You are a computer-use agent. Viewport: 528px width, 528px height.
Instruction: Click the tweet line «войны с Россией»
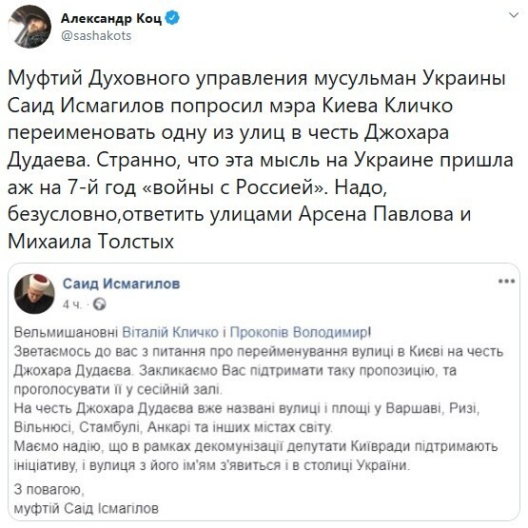point(198,187)
